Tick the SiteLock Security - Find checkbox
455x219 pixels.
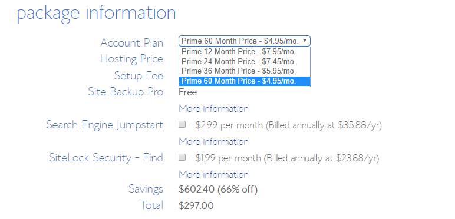[x=182, y=158]
